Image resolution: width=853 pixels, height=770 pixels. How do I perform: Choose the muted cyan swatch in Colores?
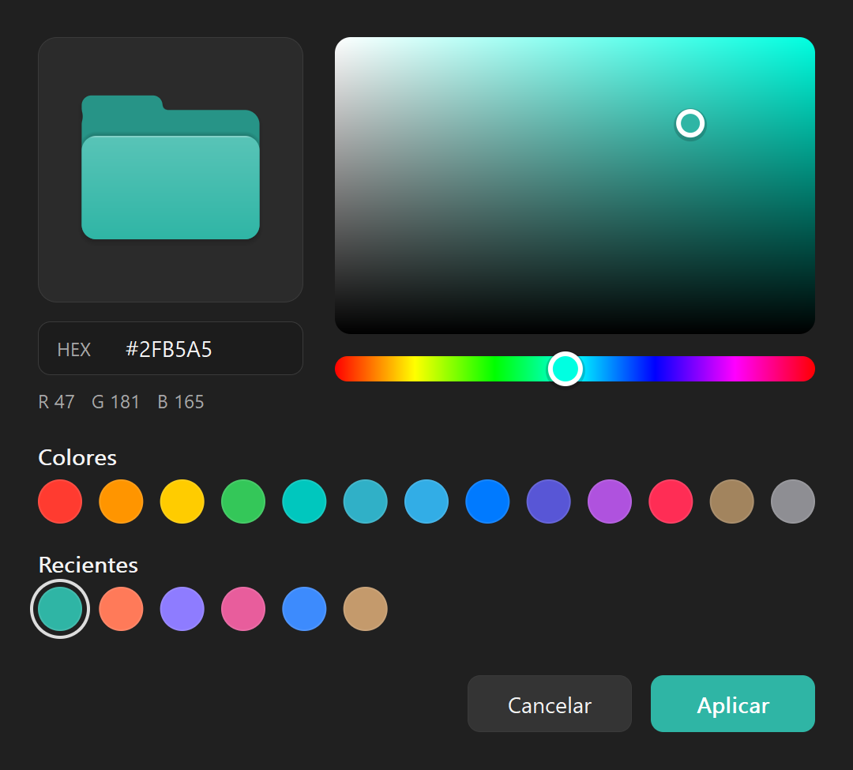pyautogui.click(x=366, y=501)
